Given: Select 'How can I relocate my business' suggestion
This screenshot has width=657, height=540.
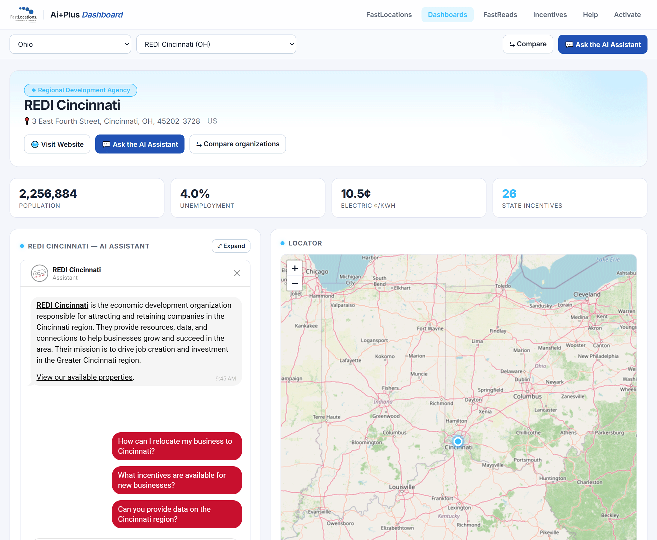Looking at the screenshot, I should coord(177,446).
